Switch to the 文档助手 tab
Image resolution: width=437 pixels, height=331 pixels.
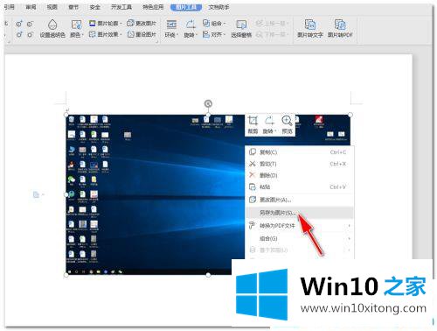click(218, 7)
